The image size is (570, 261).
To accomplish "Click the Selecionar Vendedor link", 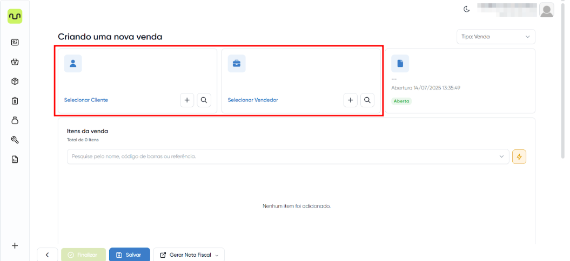I will coord(253,100).
